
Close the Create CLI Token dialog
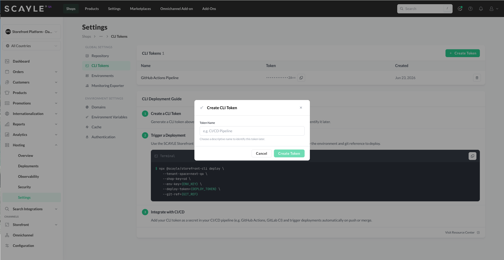301,108
